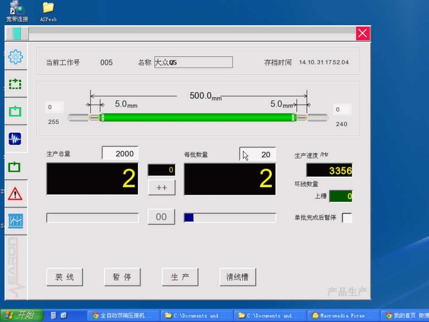Viewport: 429px width, 322px height.
Task: Toggle the 单批完成后暂停 checkbox
Action: coord(347,218)
